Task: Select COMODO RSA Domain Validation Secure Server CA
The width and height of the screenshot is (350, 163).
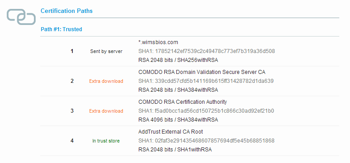Action: [x=202, y=72]
